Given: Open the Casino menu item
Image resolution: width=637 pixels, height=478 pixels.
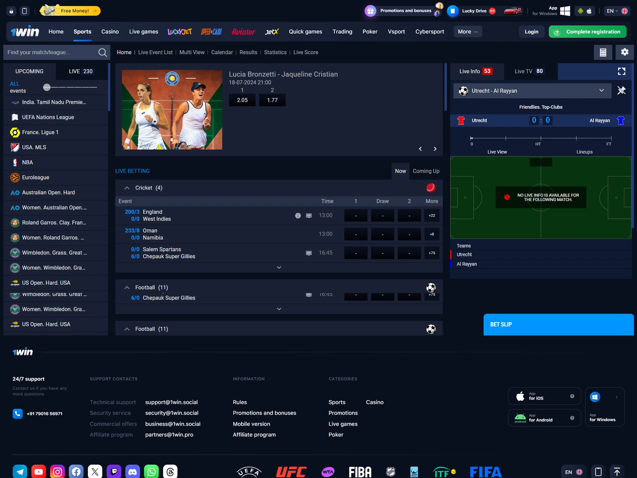Looking at the screenshot, I should point(110,32).
